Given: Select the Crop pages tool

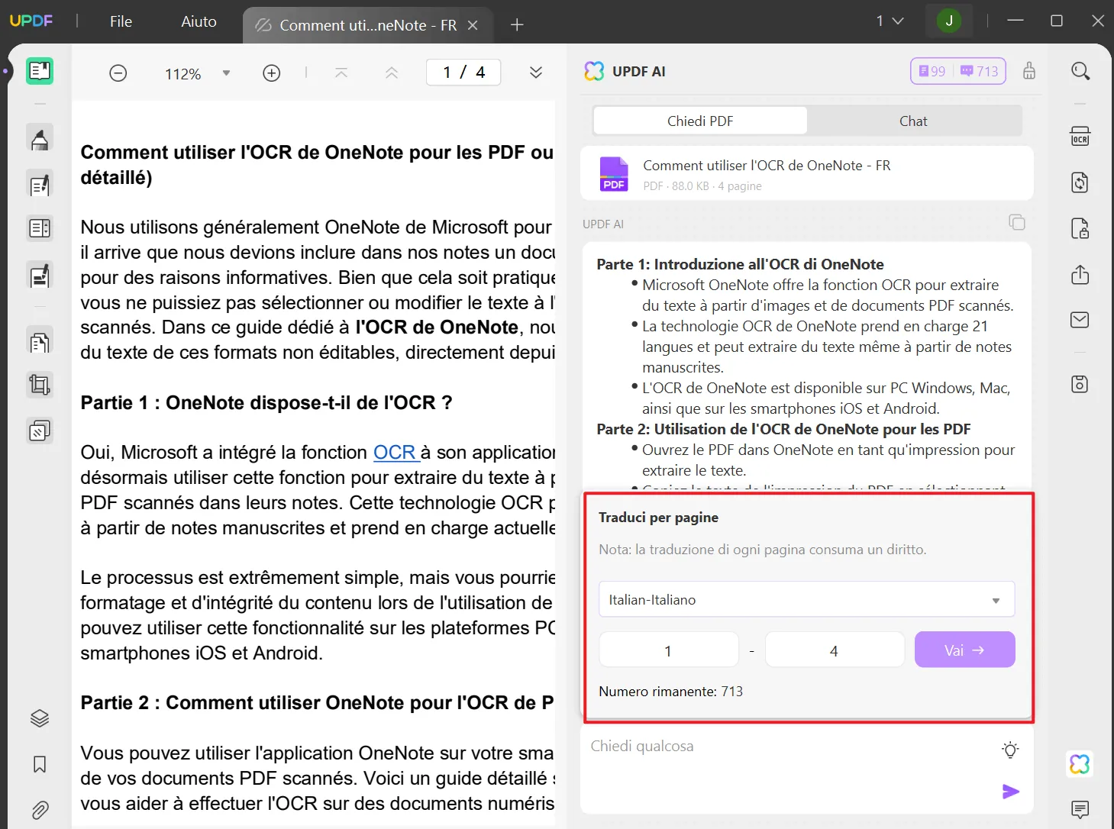Looking at the screenshot, I should pos(40,385).
